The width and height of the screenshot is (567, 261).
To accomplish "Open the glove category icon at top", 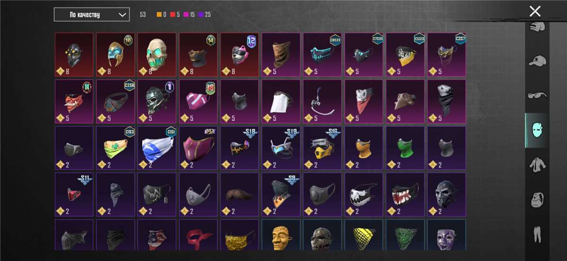I will click(x=537, y=26).
